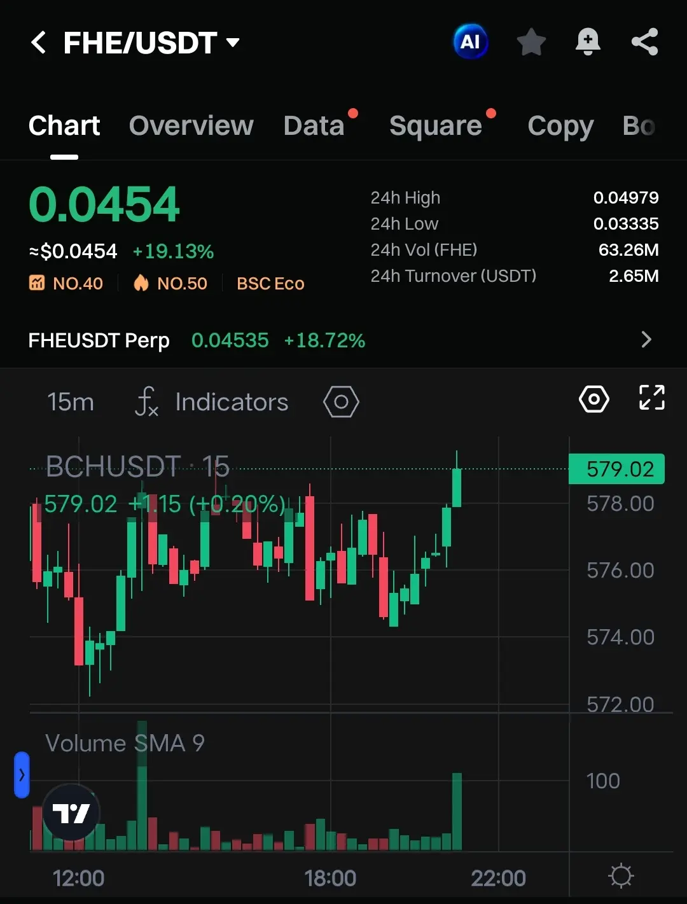687x904 pixels.
Task: Tap the Volume SMA 9 indicator label
Action: [125, 743]
